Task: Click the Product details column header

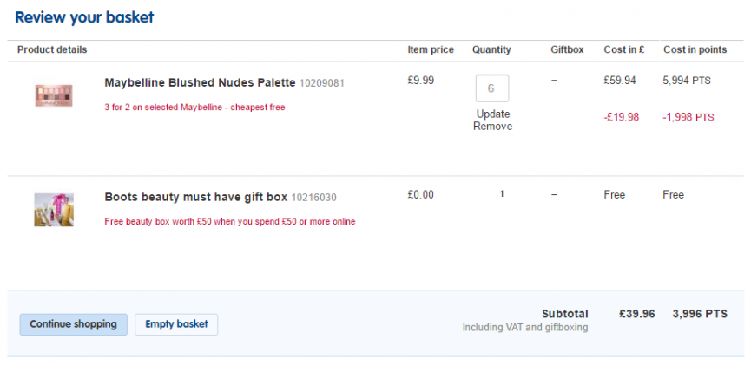Action: (52, 49)
